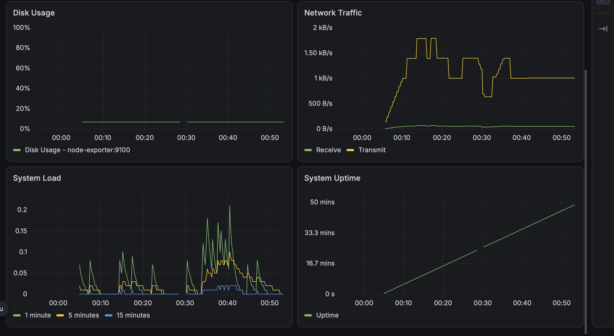Toggle the 15 minutes load series label

[x=133, y=315]
